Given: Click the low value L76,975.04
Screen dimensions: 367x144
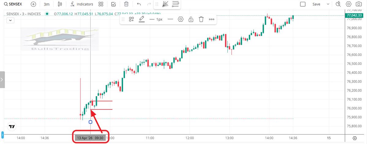Looking at the screenshot, I should [104, 14].
